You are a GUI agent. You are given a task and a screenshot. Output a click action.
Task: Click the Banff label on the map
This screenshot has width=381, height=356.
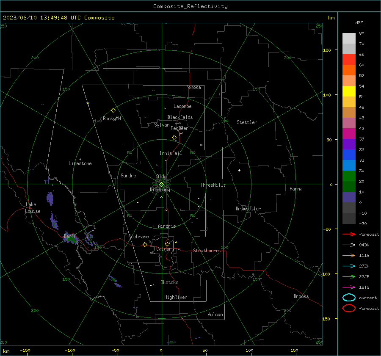coord(70,236)
